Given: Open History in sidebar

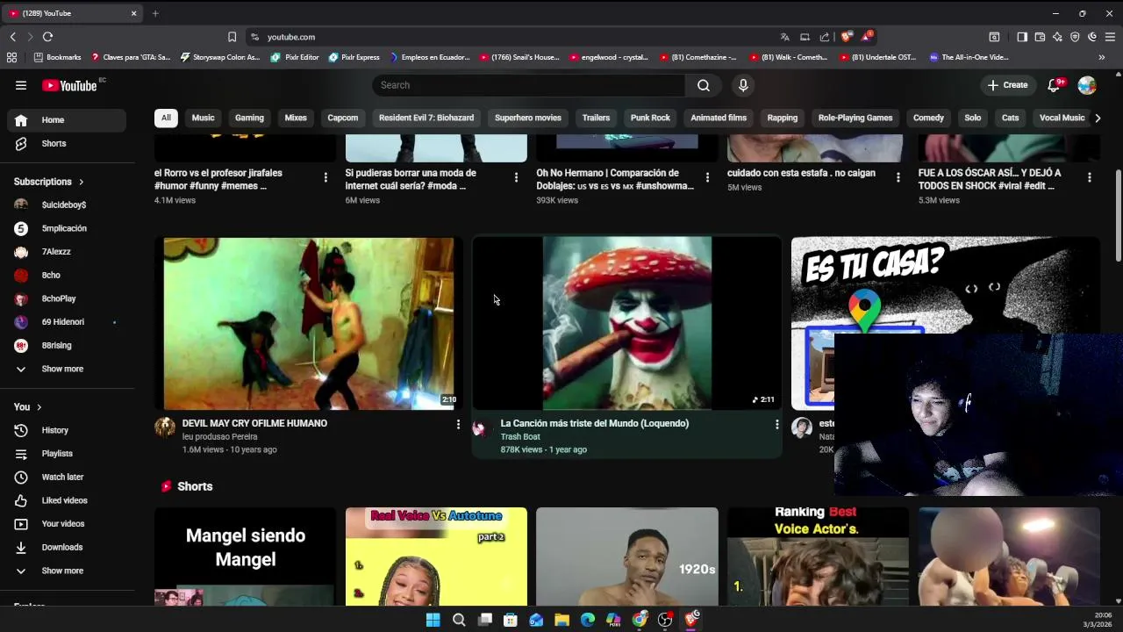Looking at the screenshot, I should pyautogui.click(x=68, y=430).
